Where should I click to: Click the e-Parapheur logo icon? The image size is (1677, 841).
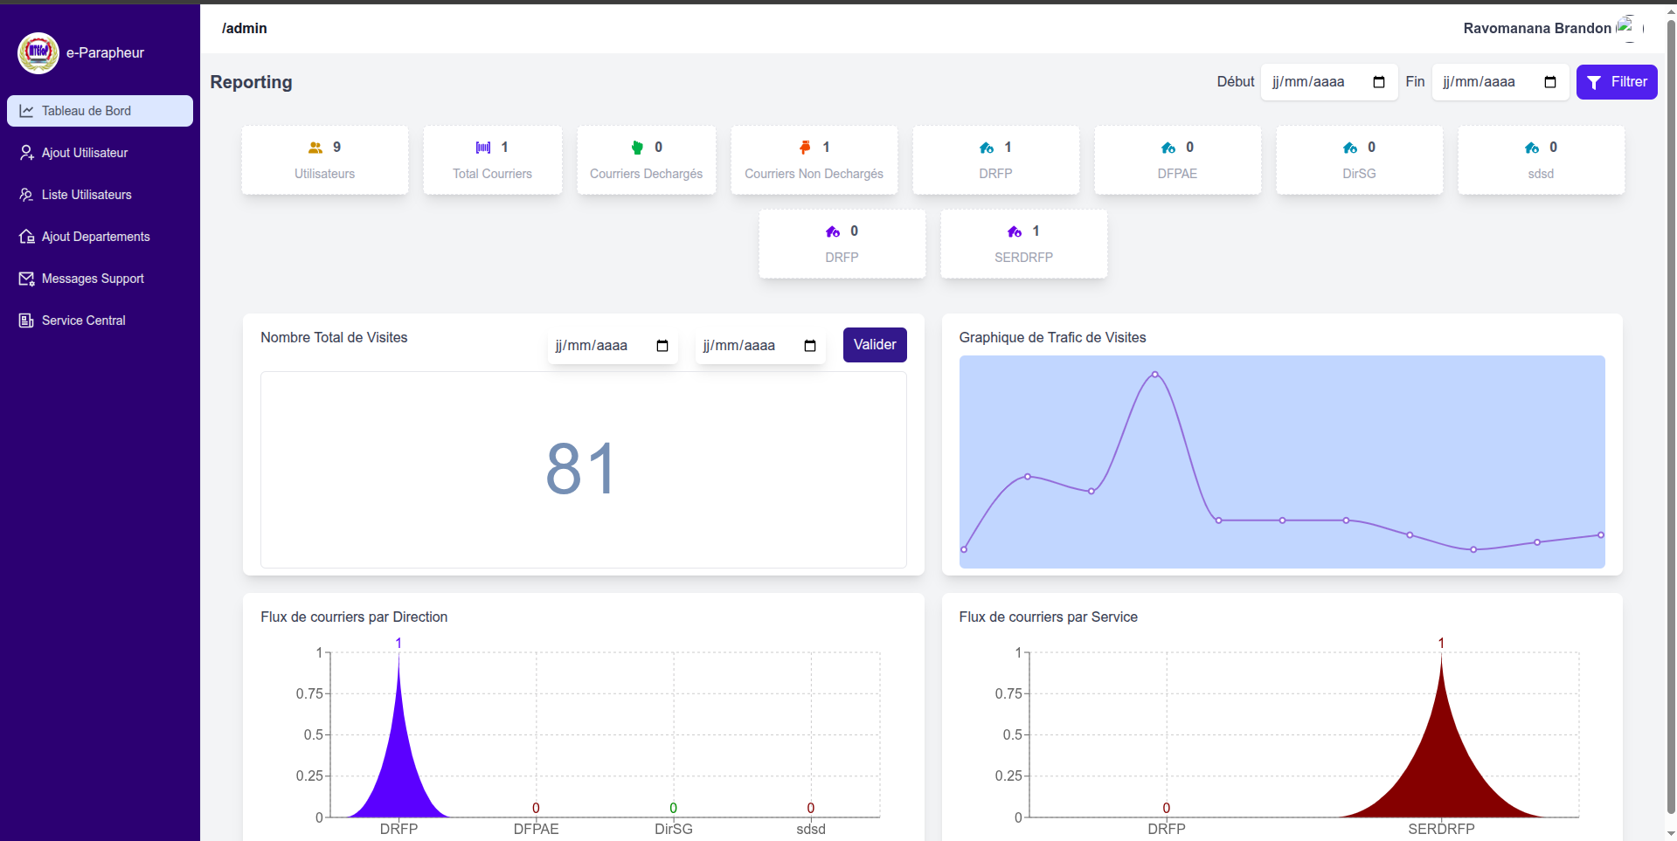38,52
